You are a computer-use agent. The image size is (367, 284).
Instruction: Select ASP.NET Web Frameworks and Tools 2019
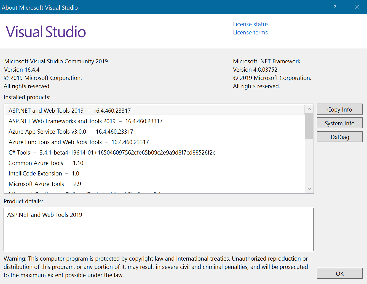pyautogui.click(x=155, y=121)
